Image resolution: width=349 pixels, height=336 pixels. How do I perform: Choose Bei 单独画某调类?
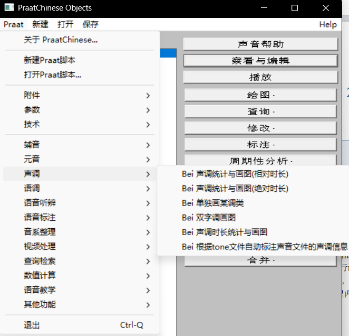(x=254, y=203)
